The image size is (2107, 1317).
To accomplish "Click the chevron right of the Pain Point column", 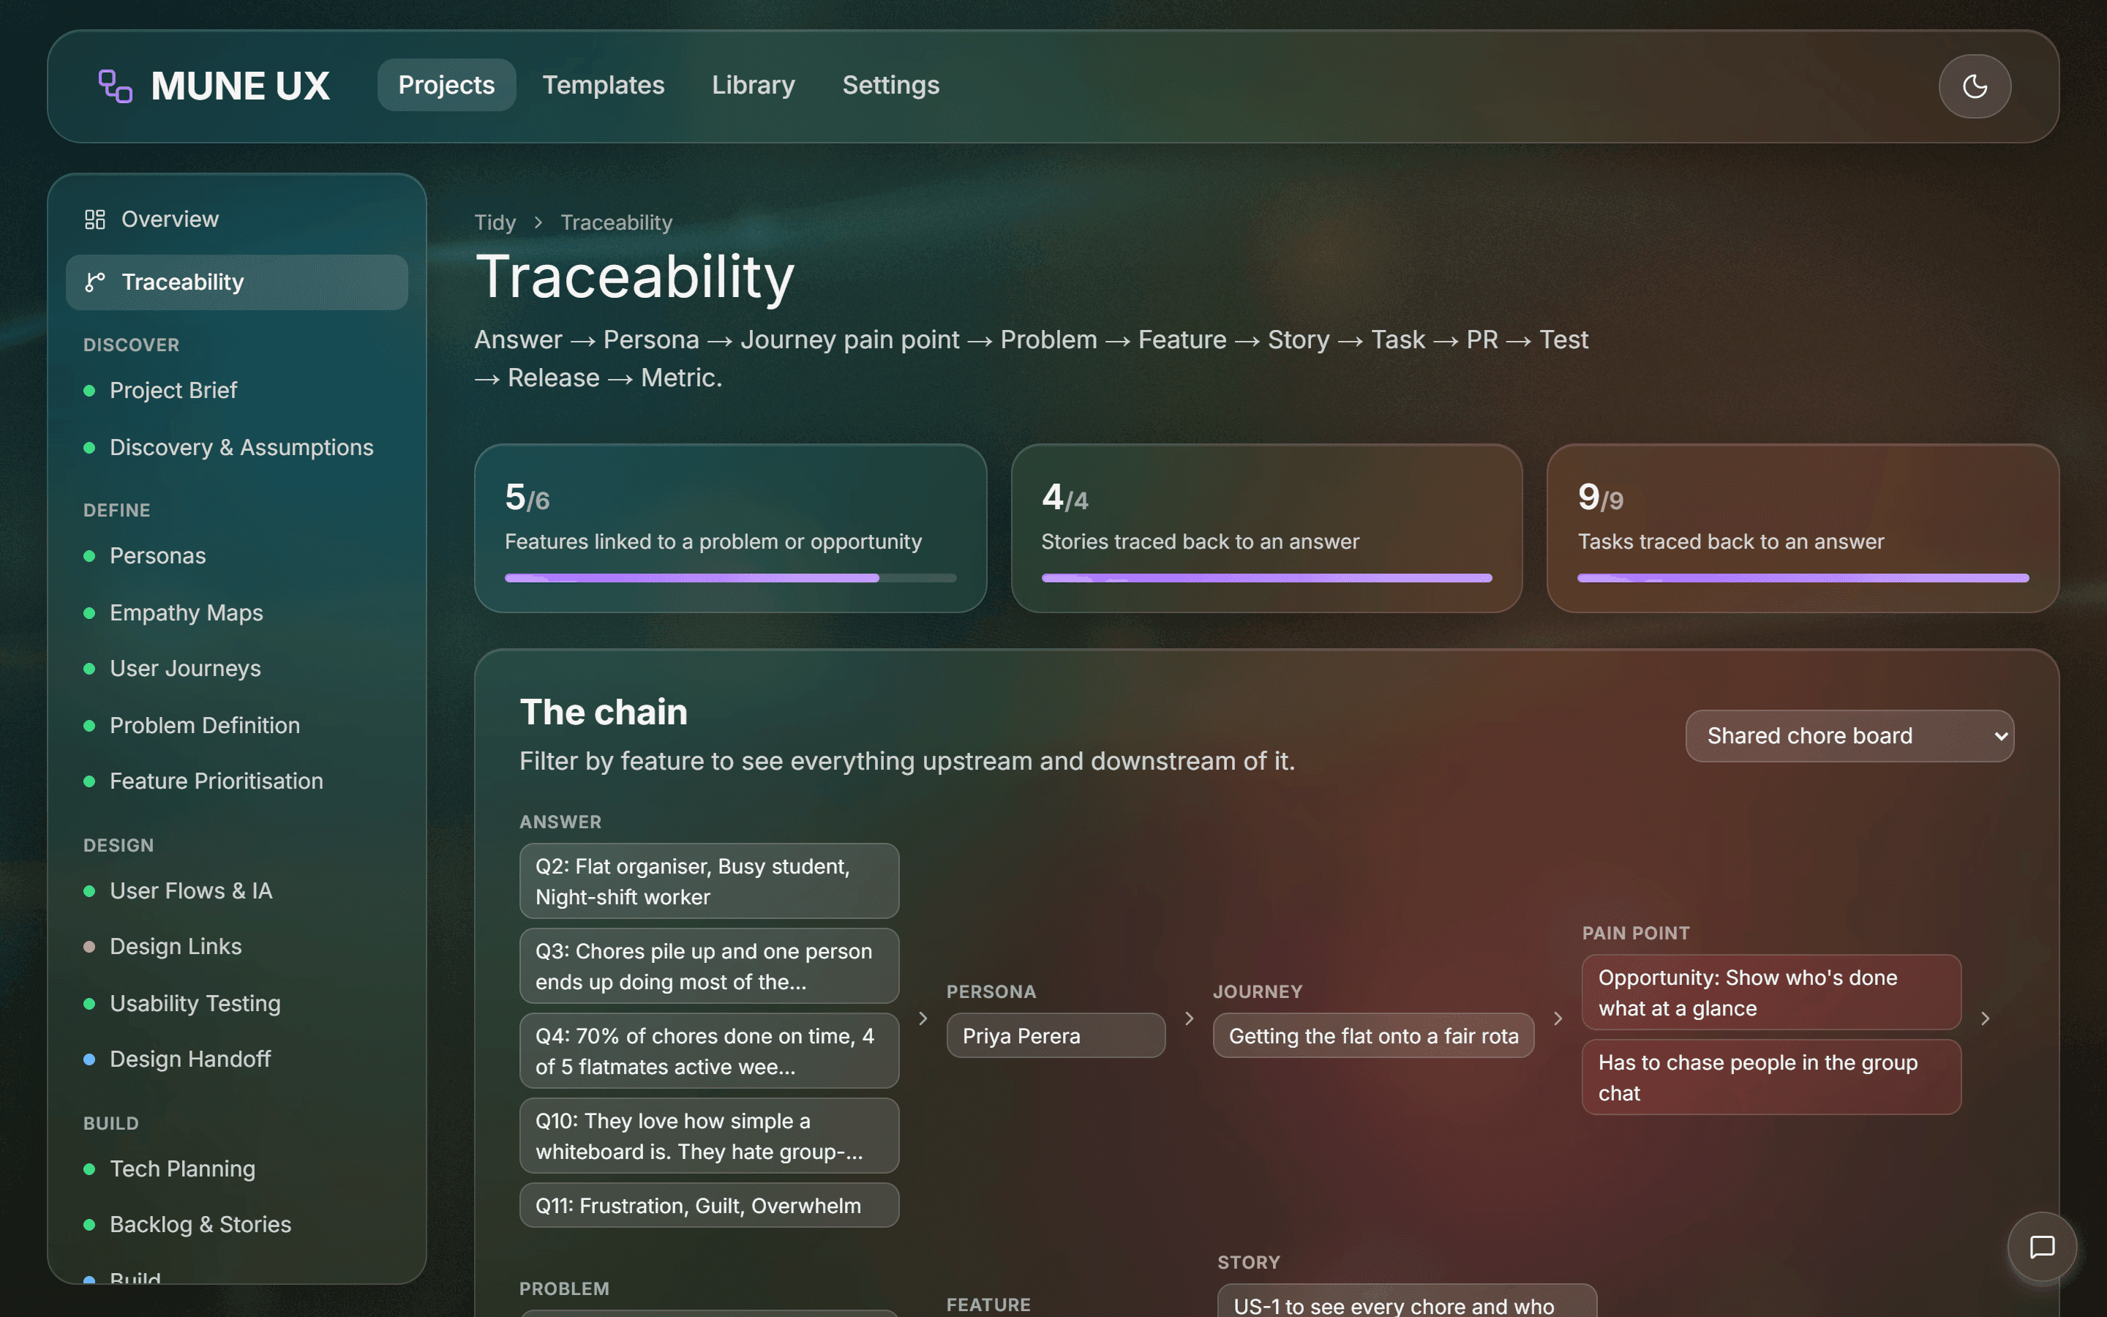I will pyautogui.click(x=1985, y=1018).
